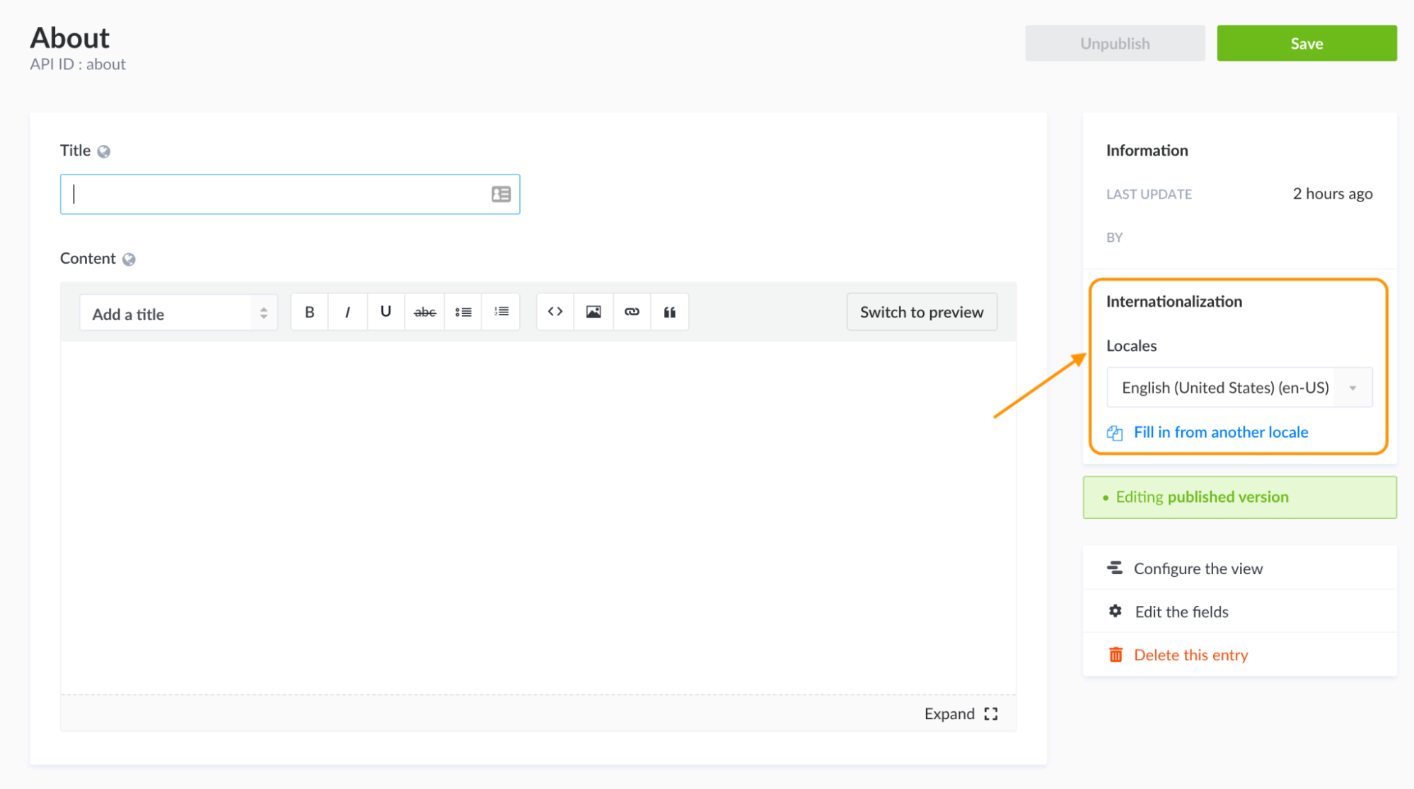Switch to preview mode

click(x=921, y=311)
